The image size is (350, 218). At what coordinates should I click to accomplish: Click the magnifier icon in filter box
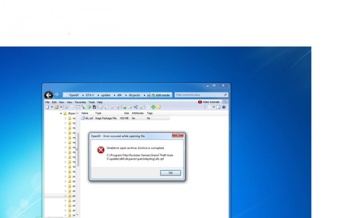tap(225, 95)
